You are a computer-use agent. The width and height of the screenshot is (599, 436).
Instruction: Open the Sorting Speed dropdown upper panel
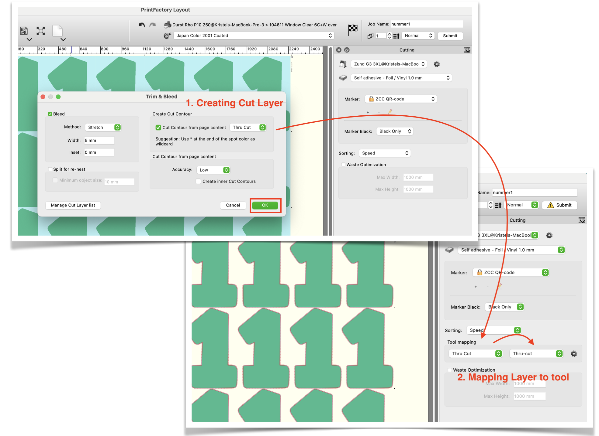click(x=385, y=153)
